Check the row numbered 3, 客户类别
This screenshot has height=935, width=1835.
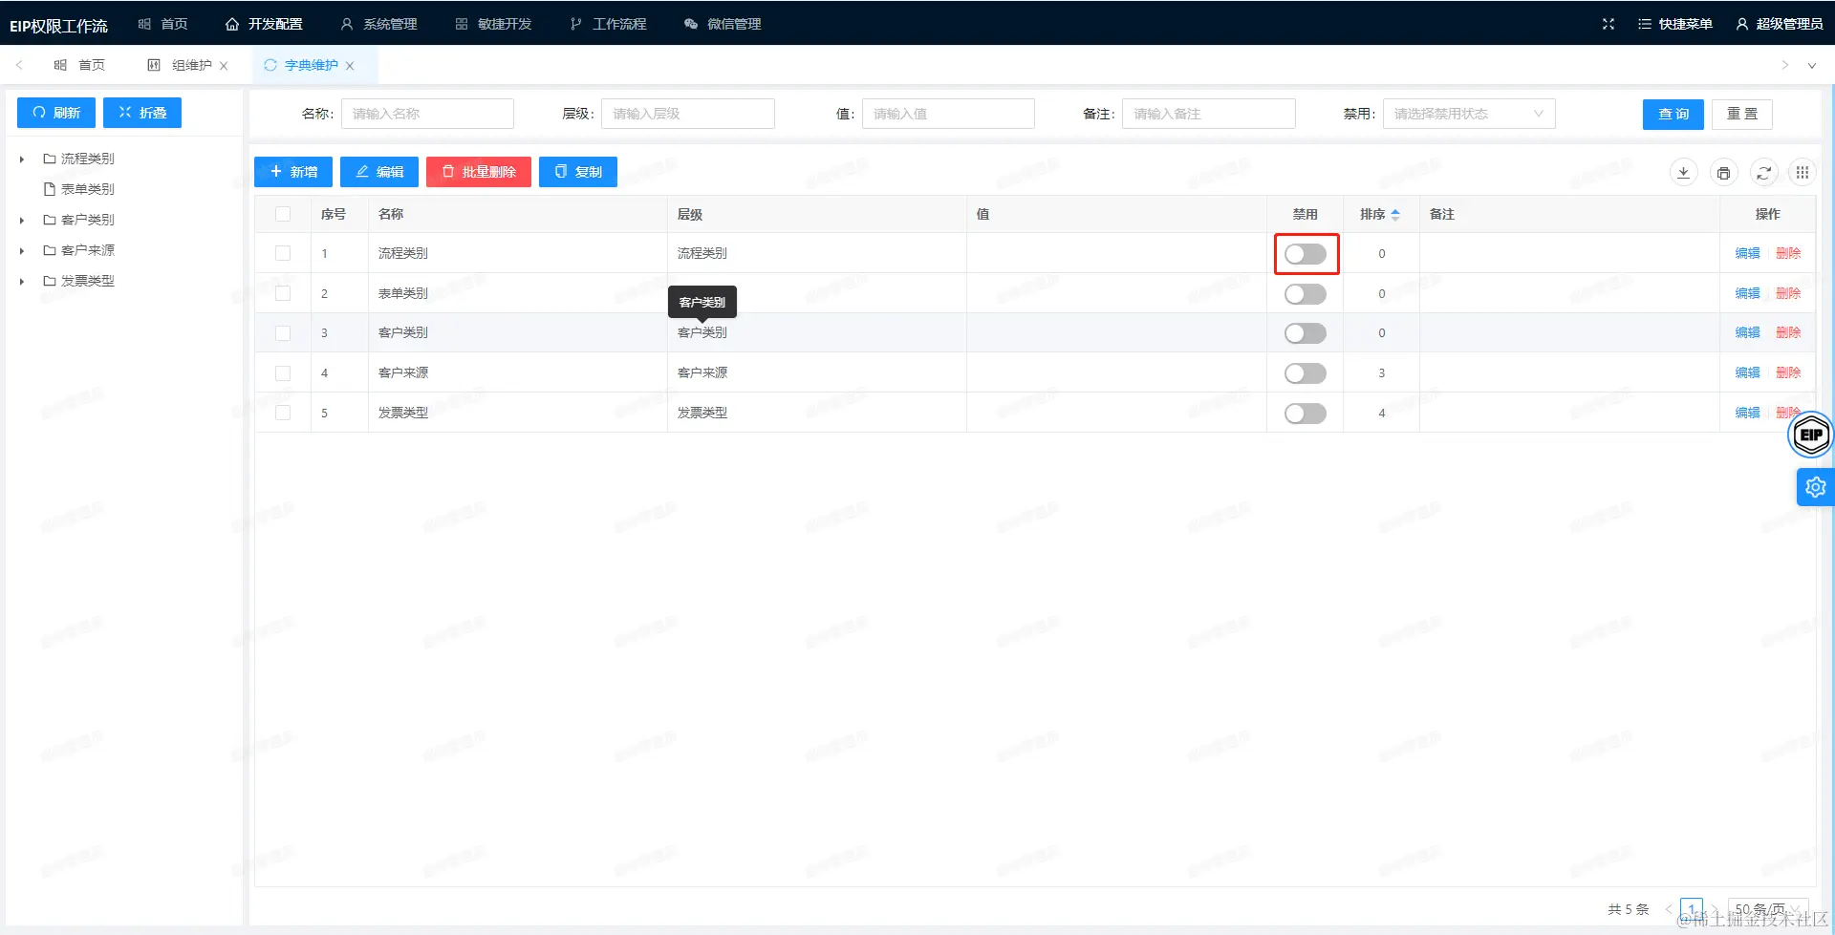(283, 333)
